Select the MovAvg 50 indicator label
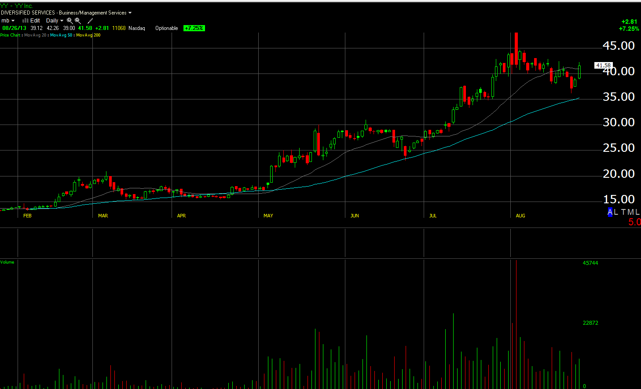The width and height of the screenshot is (641, 389). 61,35
